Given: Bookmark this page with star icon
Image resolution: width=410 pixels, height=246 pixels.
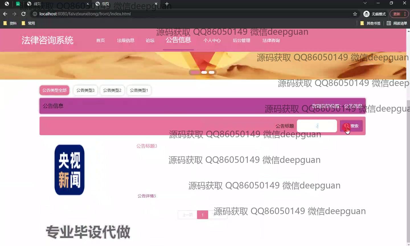Looking at the screenshot, I should [x=355, y=14].
